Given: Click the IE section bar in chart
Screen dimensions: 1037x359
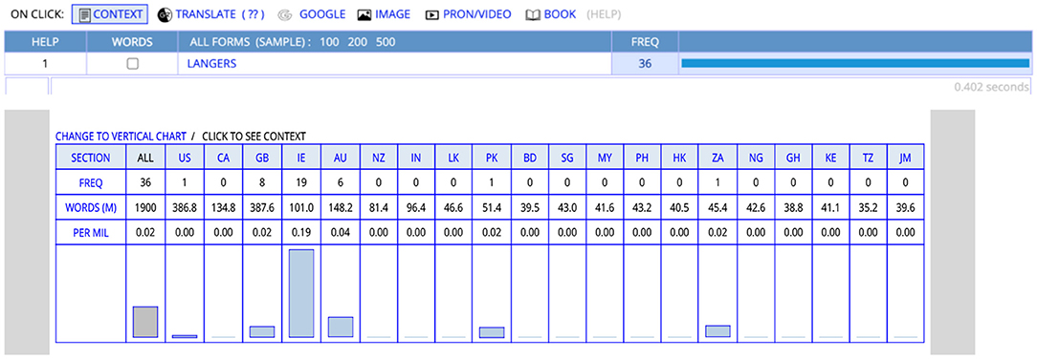Looking at the screenshot, I should point(301,294).
